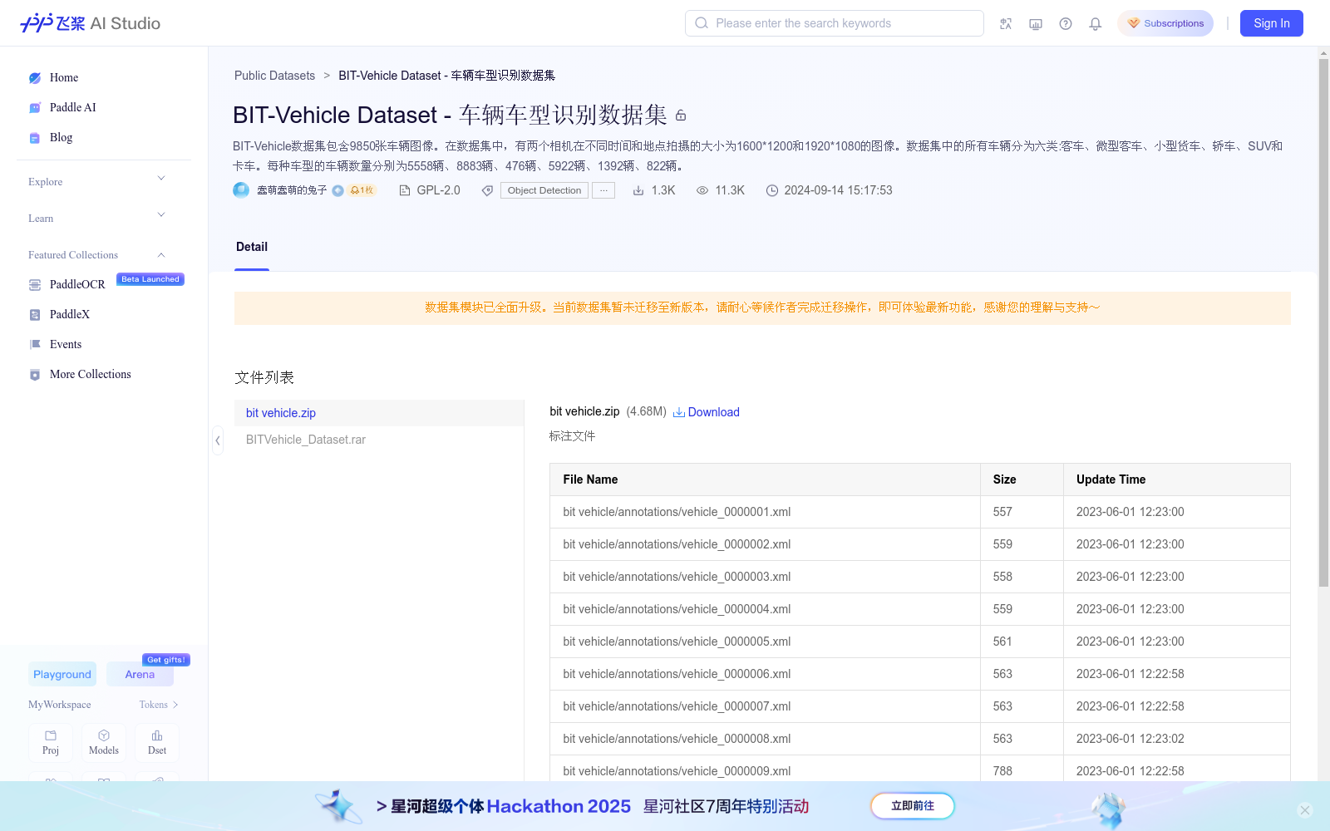Click the tag icon before Object Detection

click(488, 190)
